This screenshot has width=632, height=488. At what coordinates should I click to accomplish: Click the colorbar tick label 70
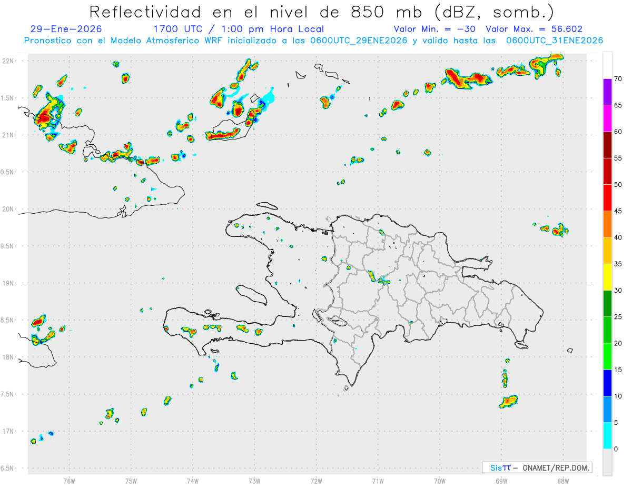[x=618, y=79]
